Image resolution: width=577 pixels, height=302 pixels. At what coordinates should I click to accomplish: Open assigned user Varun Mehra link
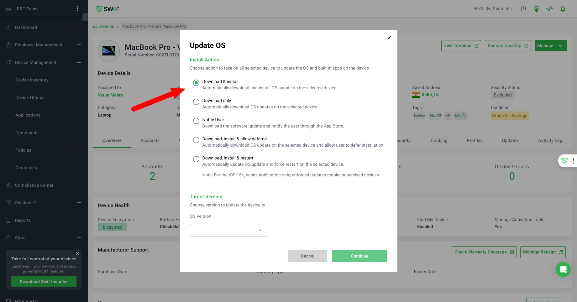click(x=110, y=95)
